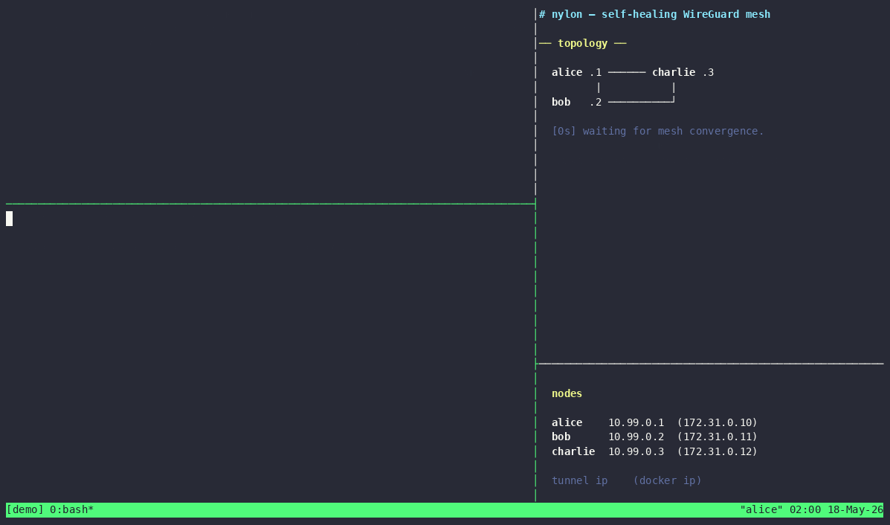
Task: Select the charlie name in the nodes list
Action: 573,451
